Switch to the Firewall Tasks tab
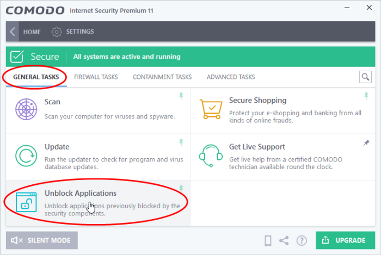381x255 pixels. tap(96, 77)
